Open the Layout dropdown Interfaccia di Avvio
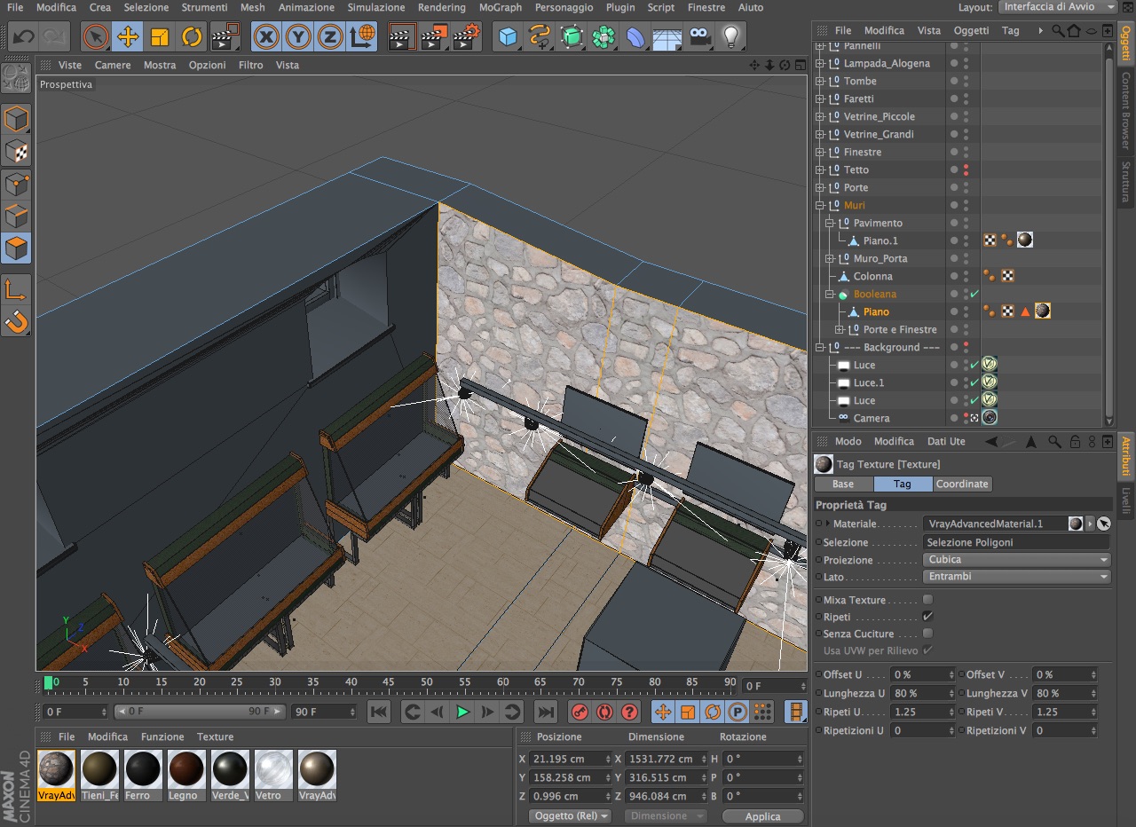This screenshot has height=827, width=1136. point(1058,7)
